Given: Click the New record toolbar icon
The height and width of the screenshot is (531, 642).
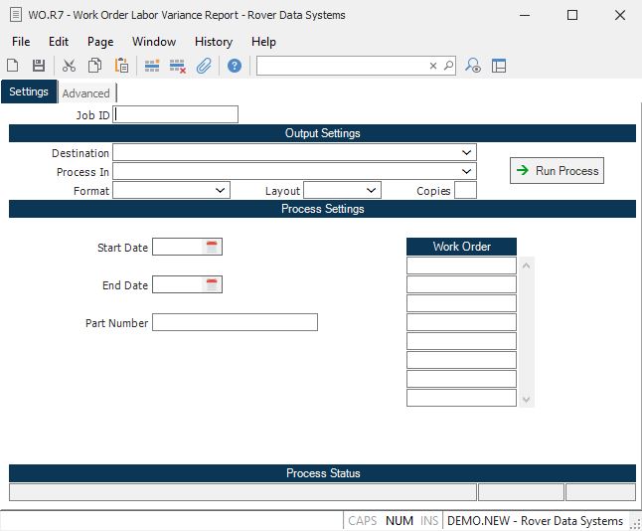Looking at the screenshot, I should [x=13, y=66].
